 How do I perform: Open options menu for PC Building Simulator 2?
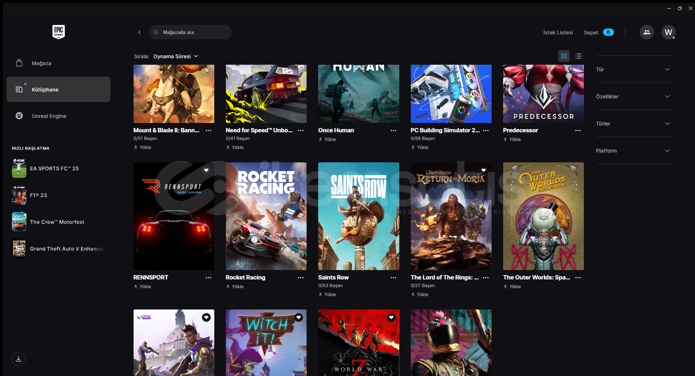(486, 131)
